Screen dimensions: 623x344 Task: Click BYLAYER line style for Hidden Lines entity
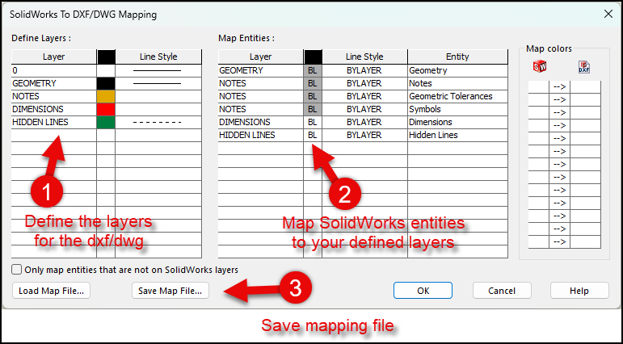tap(364, 135)
